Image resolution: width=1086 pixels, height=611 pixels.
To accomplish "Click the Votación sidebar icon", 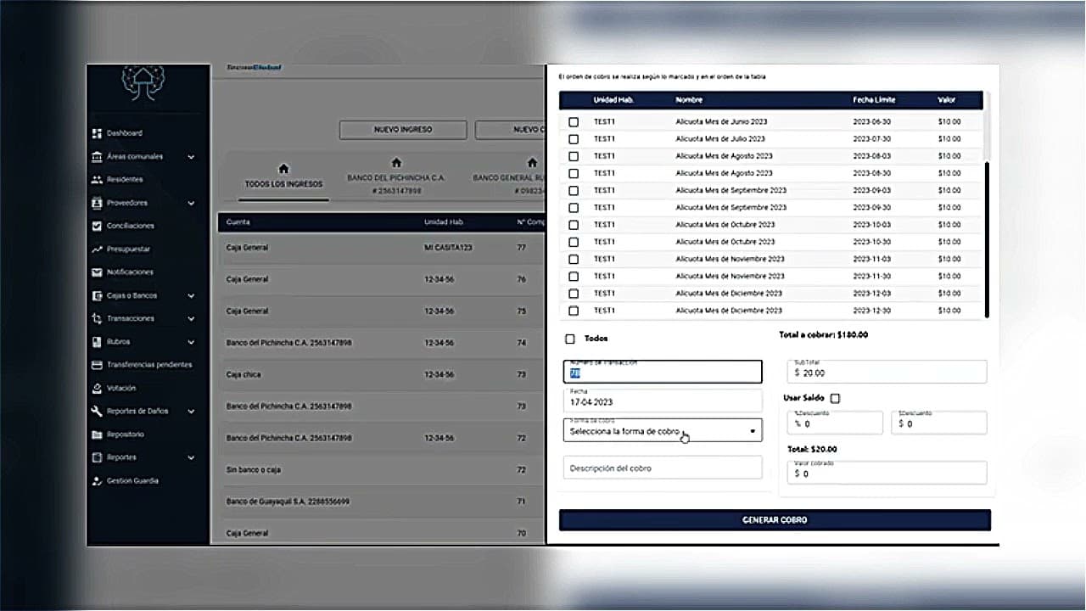I will click(97, 388).
